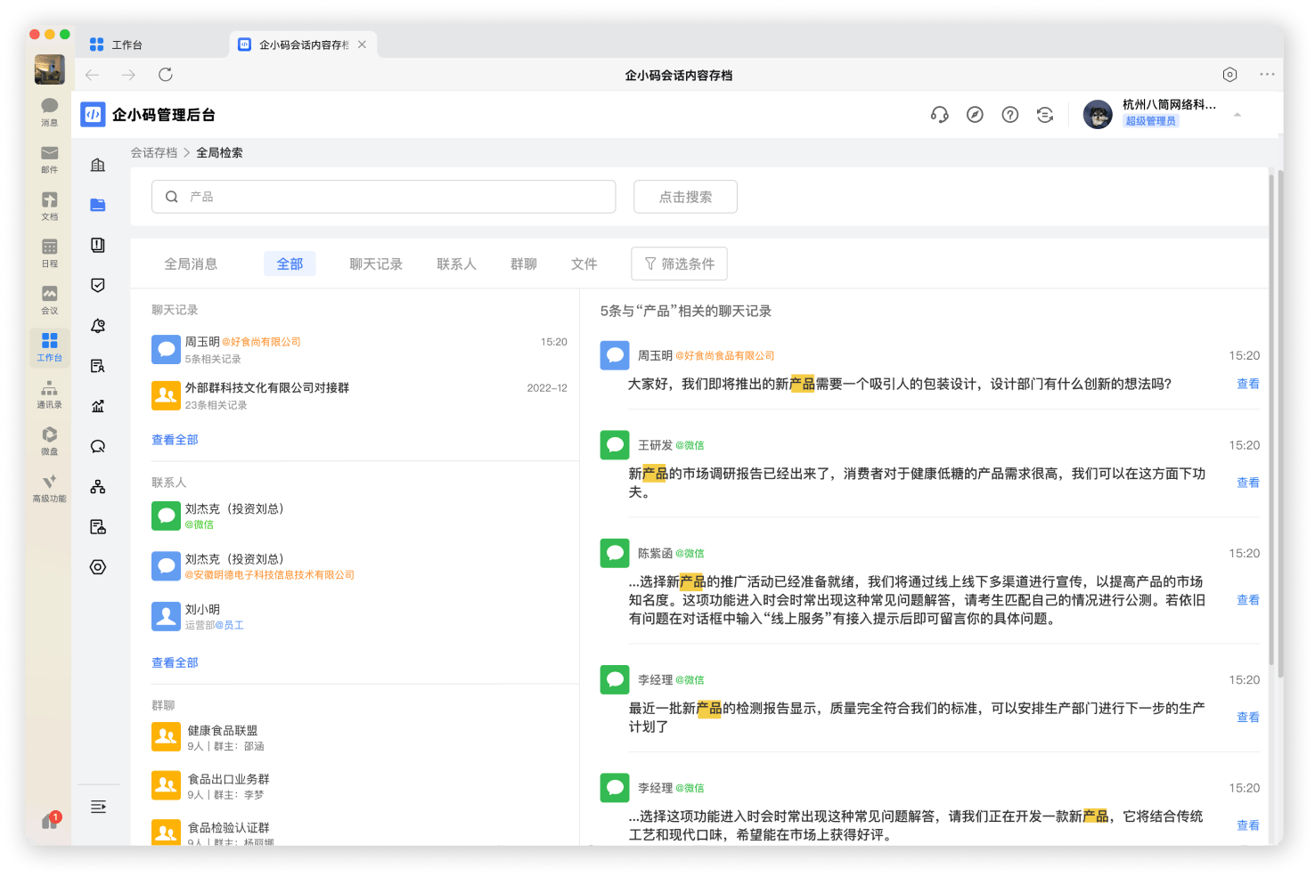Click the 超级管理员 role badge
The width and height of the screenshot is (1315, 877).
coord(1150,121)
